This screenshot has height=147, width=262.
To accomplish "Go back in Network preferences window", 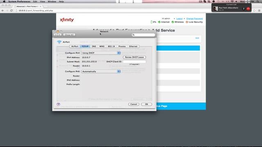I will 56,35.
